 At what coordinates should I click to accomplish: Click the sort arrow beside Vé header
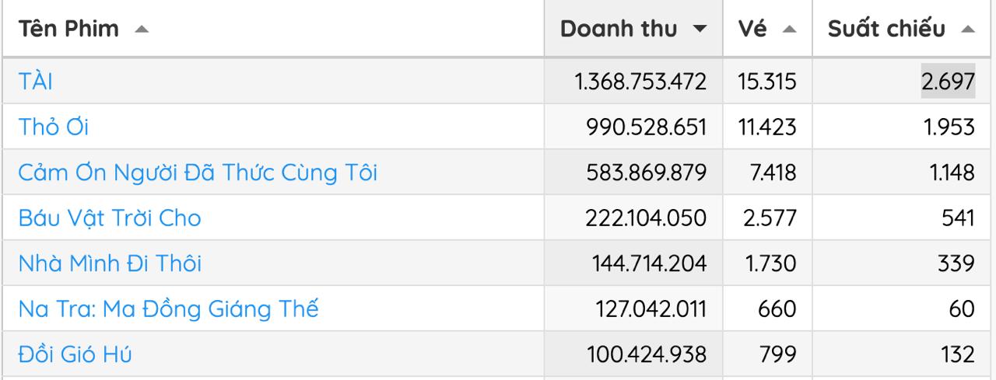[789, 30]
